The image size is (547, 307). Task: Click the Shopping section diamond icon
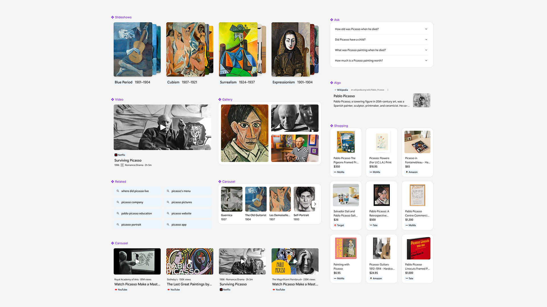tap(332, 126)
